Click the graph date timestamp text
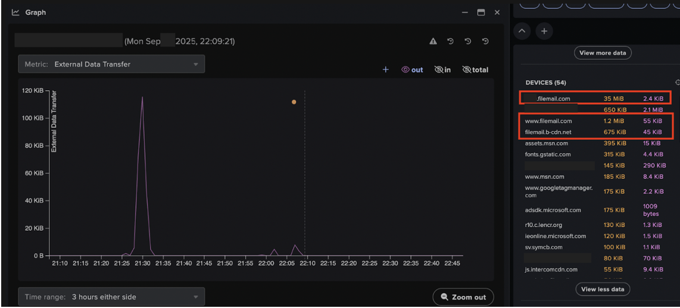Image resolution: width=680 pixels, height=308 pixels. point(180,41)
